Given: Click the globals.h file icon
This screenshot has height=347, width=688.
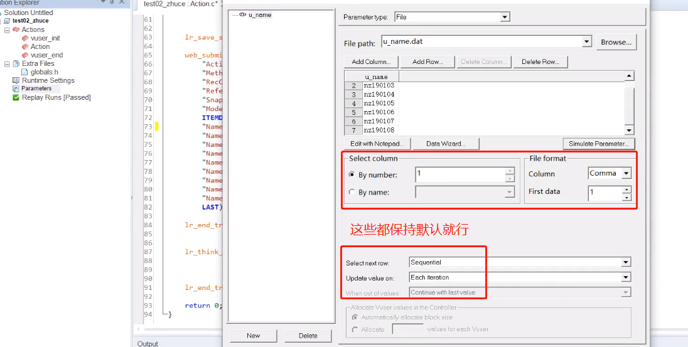Looking at the screenshot, I should tap(24, 72).
